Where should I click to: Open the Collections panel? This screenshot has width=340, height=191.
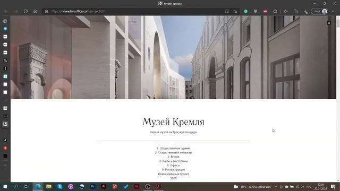point(295,11)
